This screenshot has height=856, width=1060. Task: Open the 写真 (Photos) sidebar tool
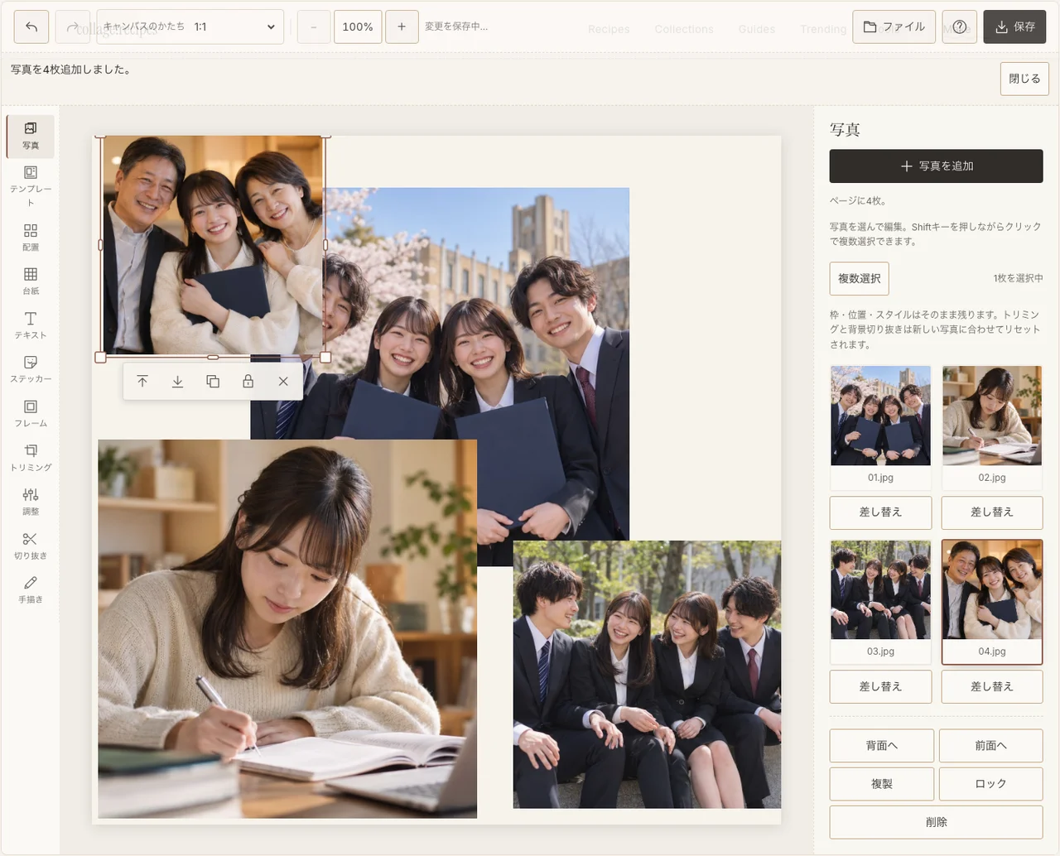coord(31,137)
